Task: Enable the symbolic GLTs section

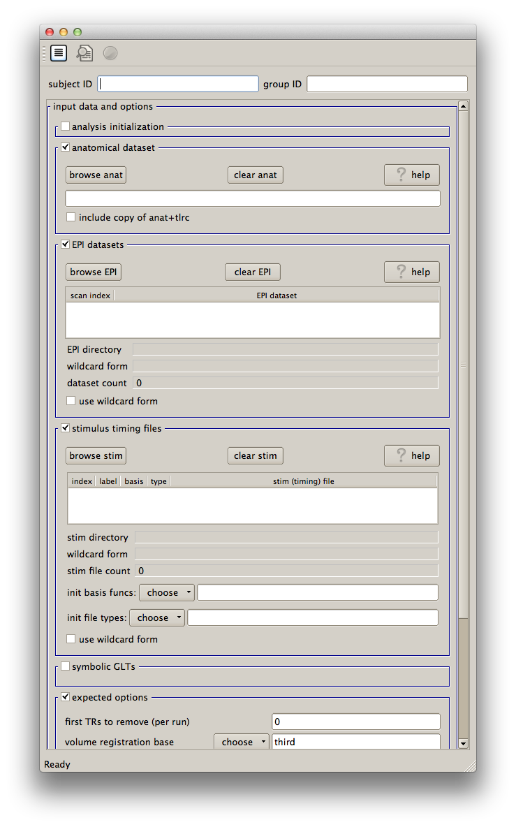Action: tap(66, 666)
